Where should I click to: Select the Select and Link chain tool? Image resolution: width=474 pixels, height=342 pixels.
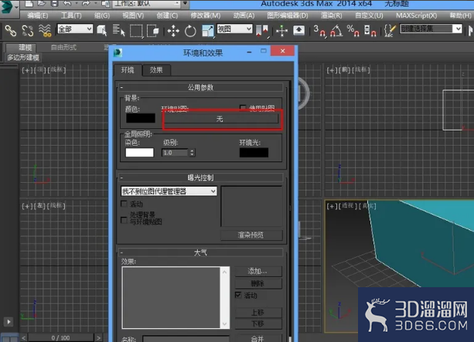pos(11,30)
